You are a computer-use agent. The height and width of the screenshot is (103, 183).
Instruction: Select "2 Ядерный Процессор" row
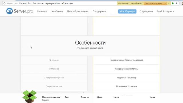pyautogui.click(x=54, y=78)
